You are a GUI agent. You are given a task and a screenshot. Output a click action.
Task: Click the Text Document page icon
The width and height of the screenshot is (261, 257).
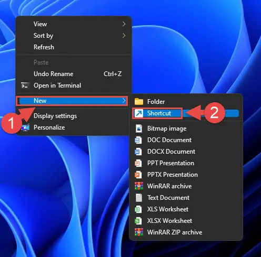[x=139, y=198]
